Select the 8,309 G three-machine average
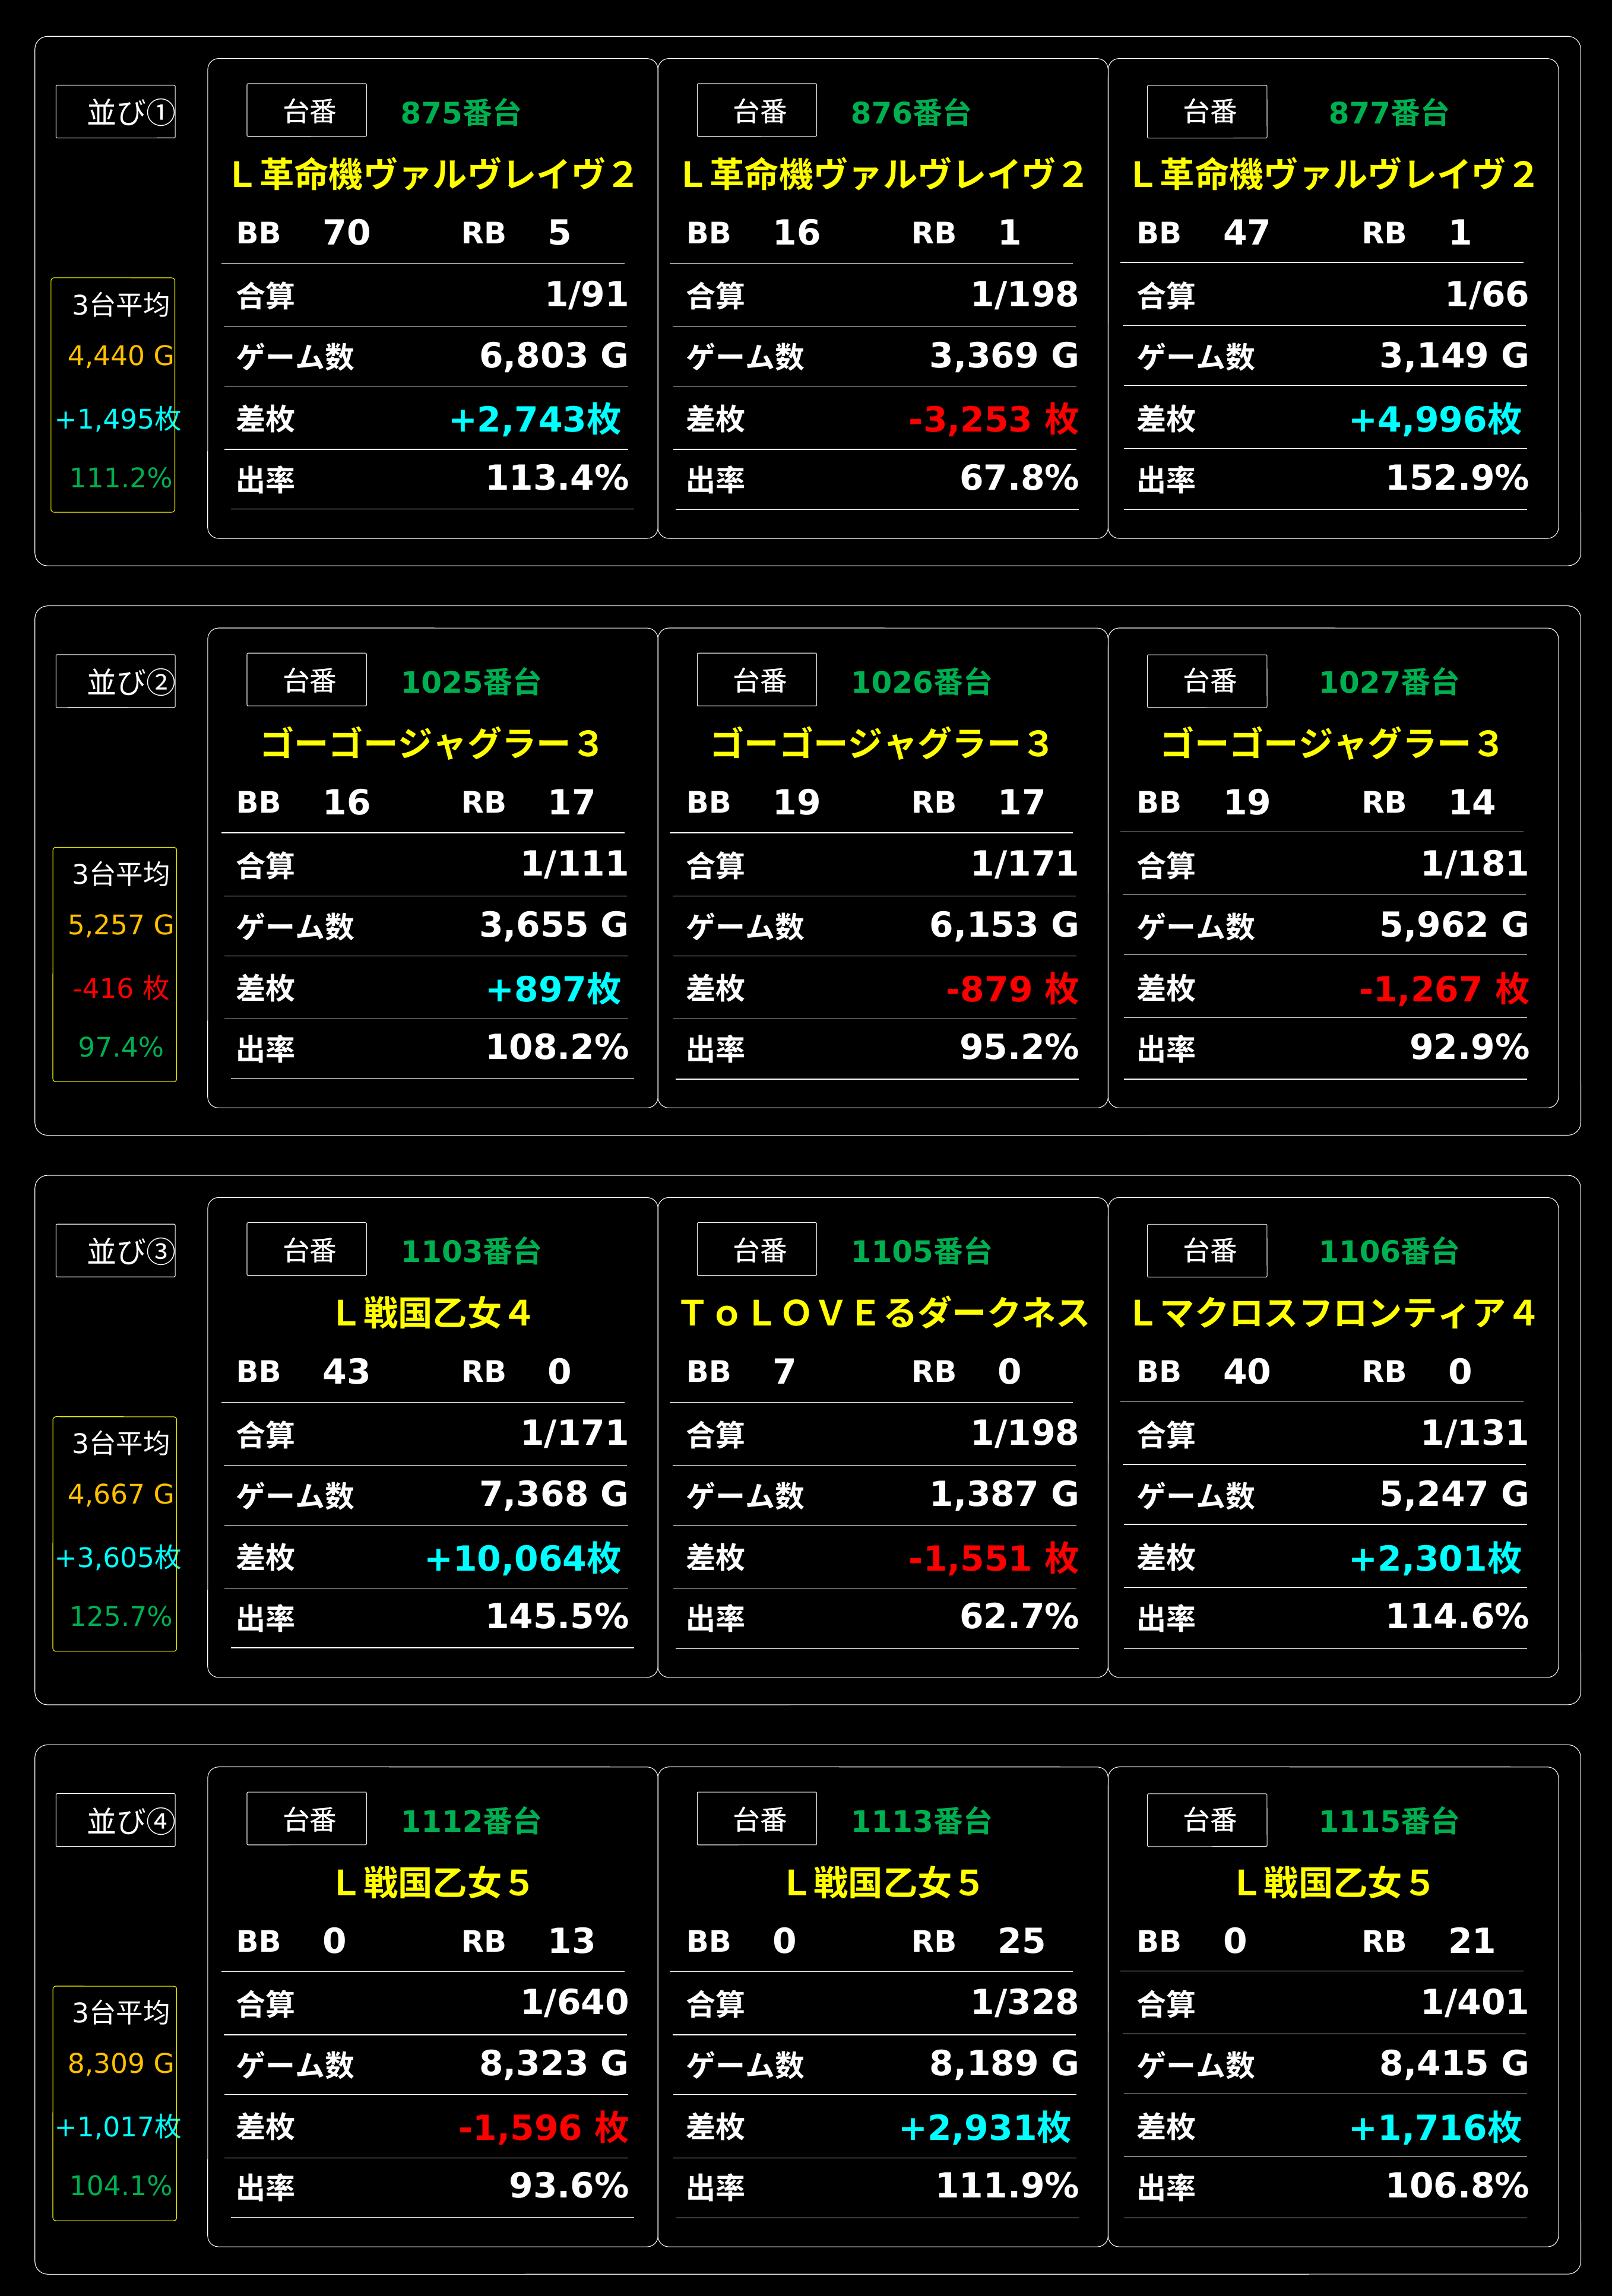The width and height of the screenshot is (1612, 2296). point(120,2063)
